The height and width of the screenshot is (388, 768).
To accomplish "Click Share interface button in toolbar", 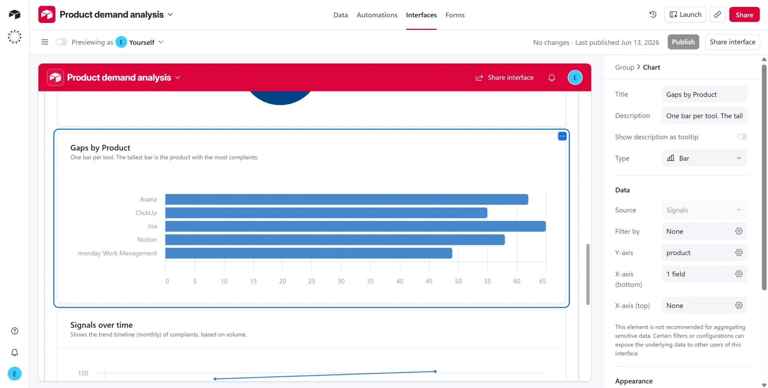I will point(732,42).
